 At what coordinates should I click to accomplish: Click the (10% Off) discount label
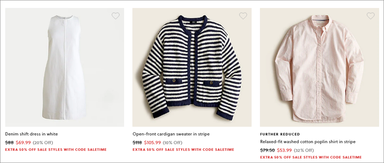click(173, 143)
